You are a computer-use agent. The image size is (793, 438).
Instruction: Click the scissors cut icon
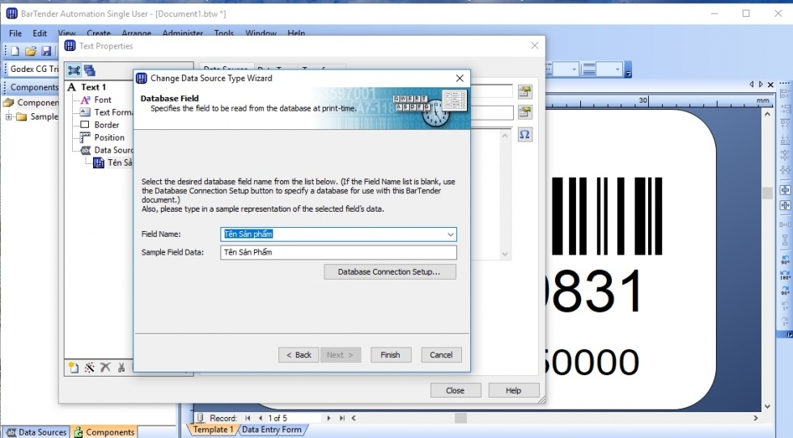(x=121, y=367)
